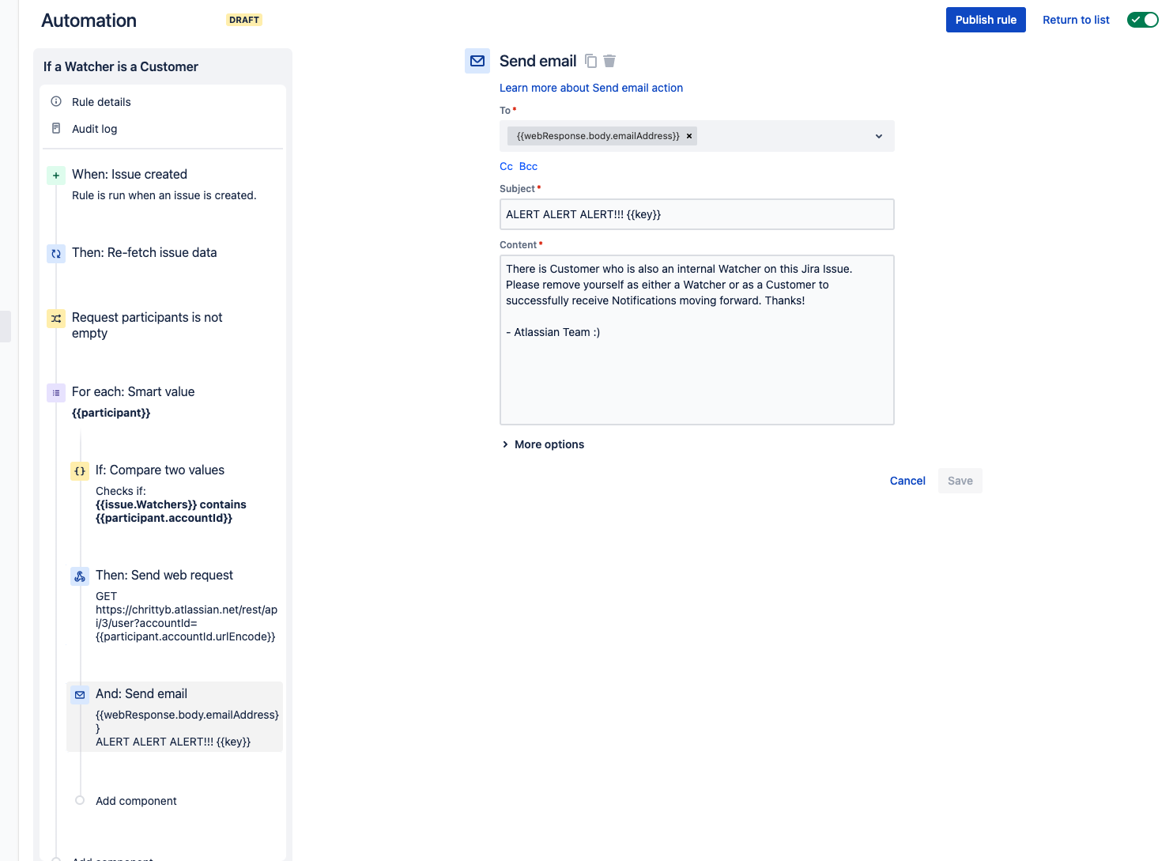Select the Send web request webhook icon

(x=80, y=576)
